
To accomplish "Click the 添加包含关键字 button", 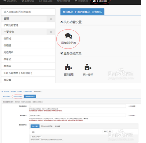I will pos(36,137).
